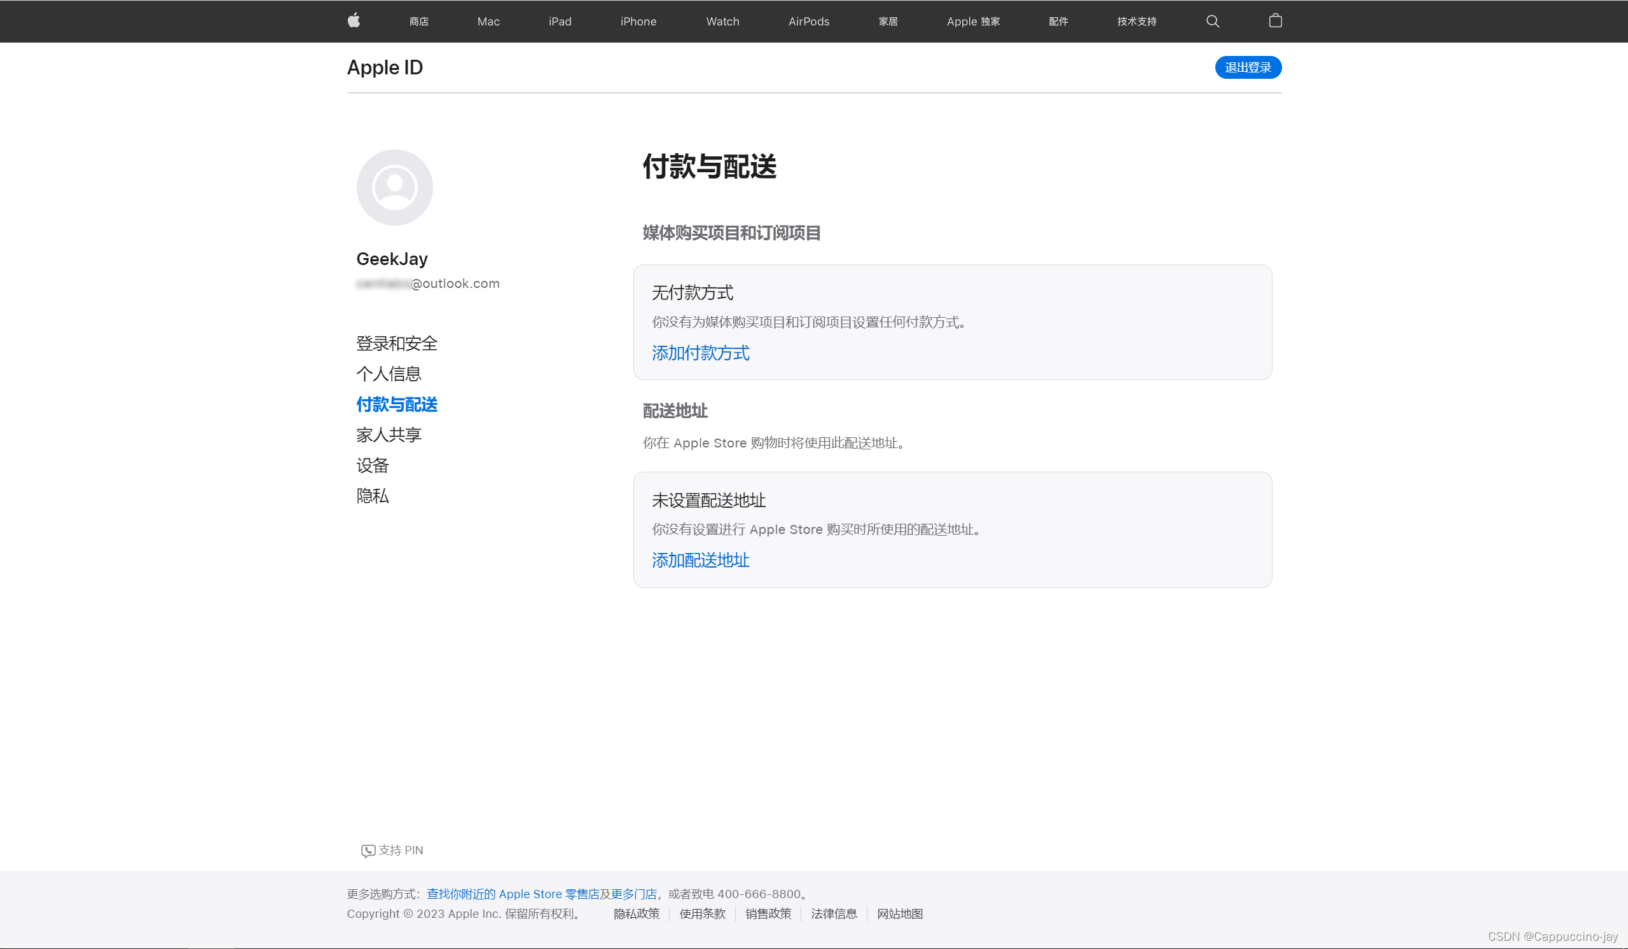The width and height of the screenshot is (1628, 949).
Task: Click the Apple logo icon
Action: pyautogui.click(x=354, y=21)
